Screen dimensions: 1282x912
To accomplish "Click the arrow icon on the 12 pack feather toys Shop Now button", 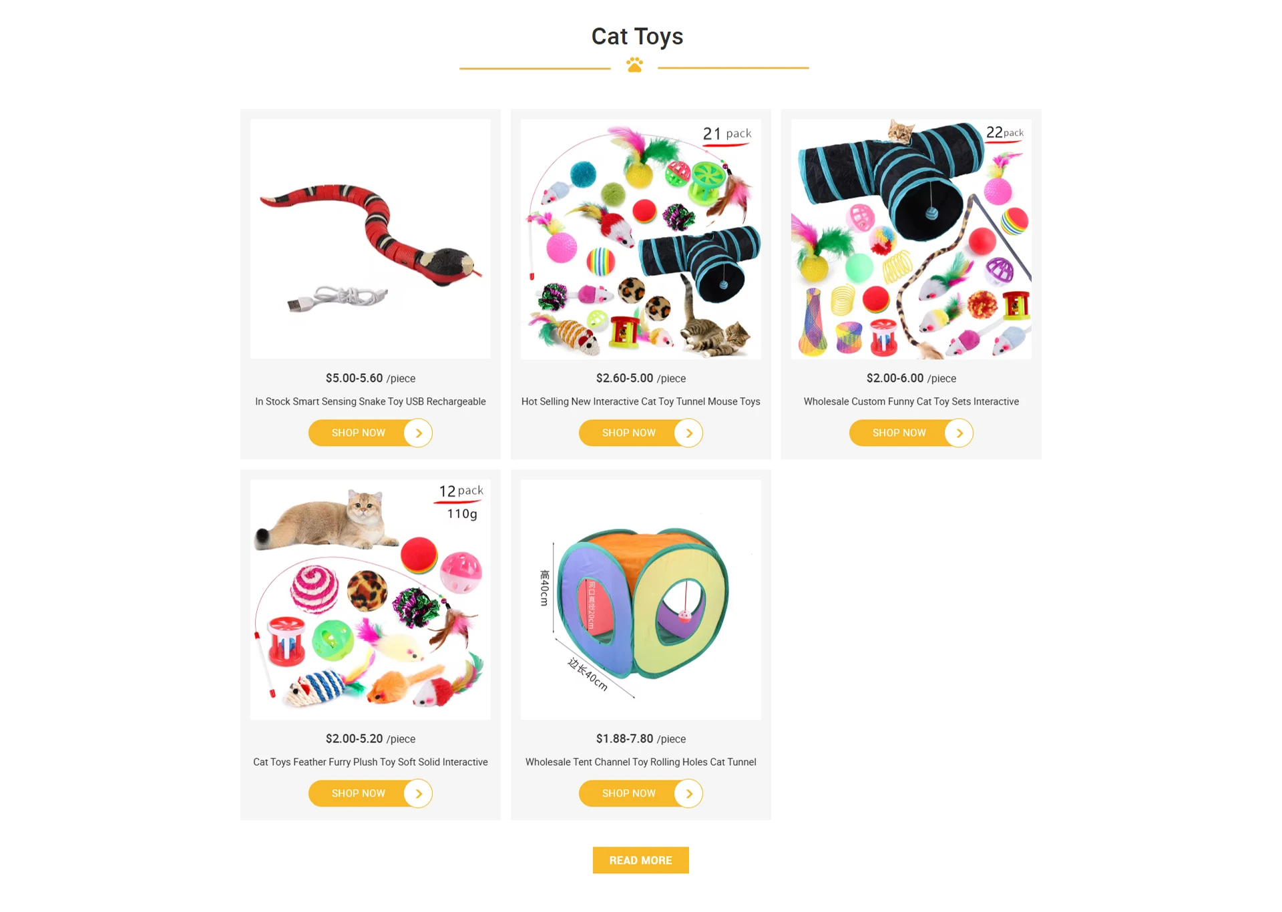I will tap(419, 794).
